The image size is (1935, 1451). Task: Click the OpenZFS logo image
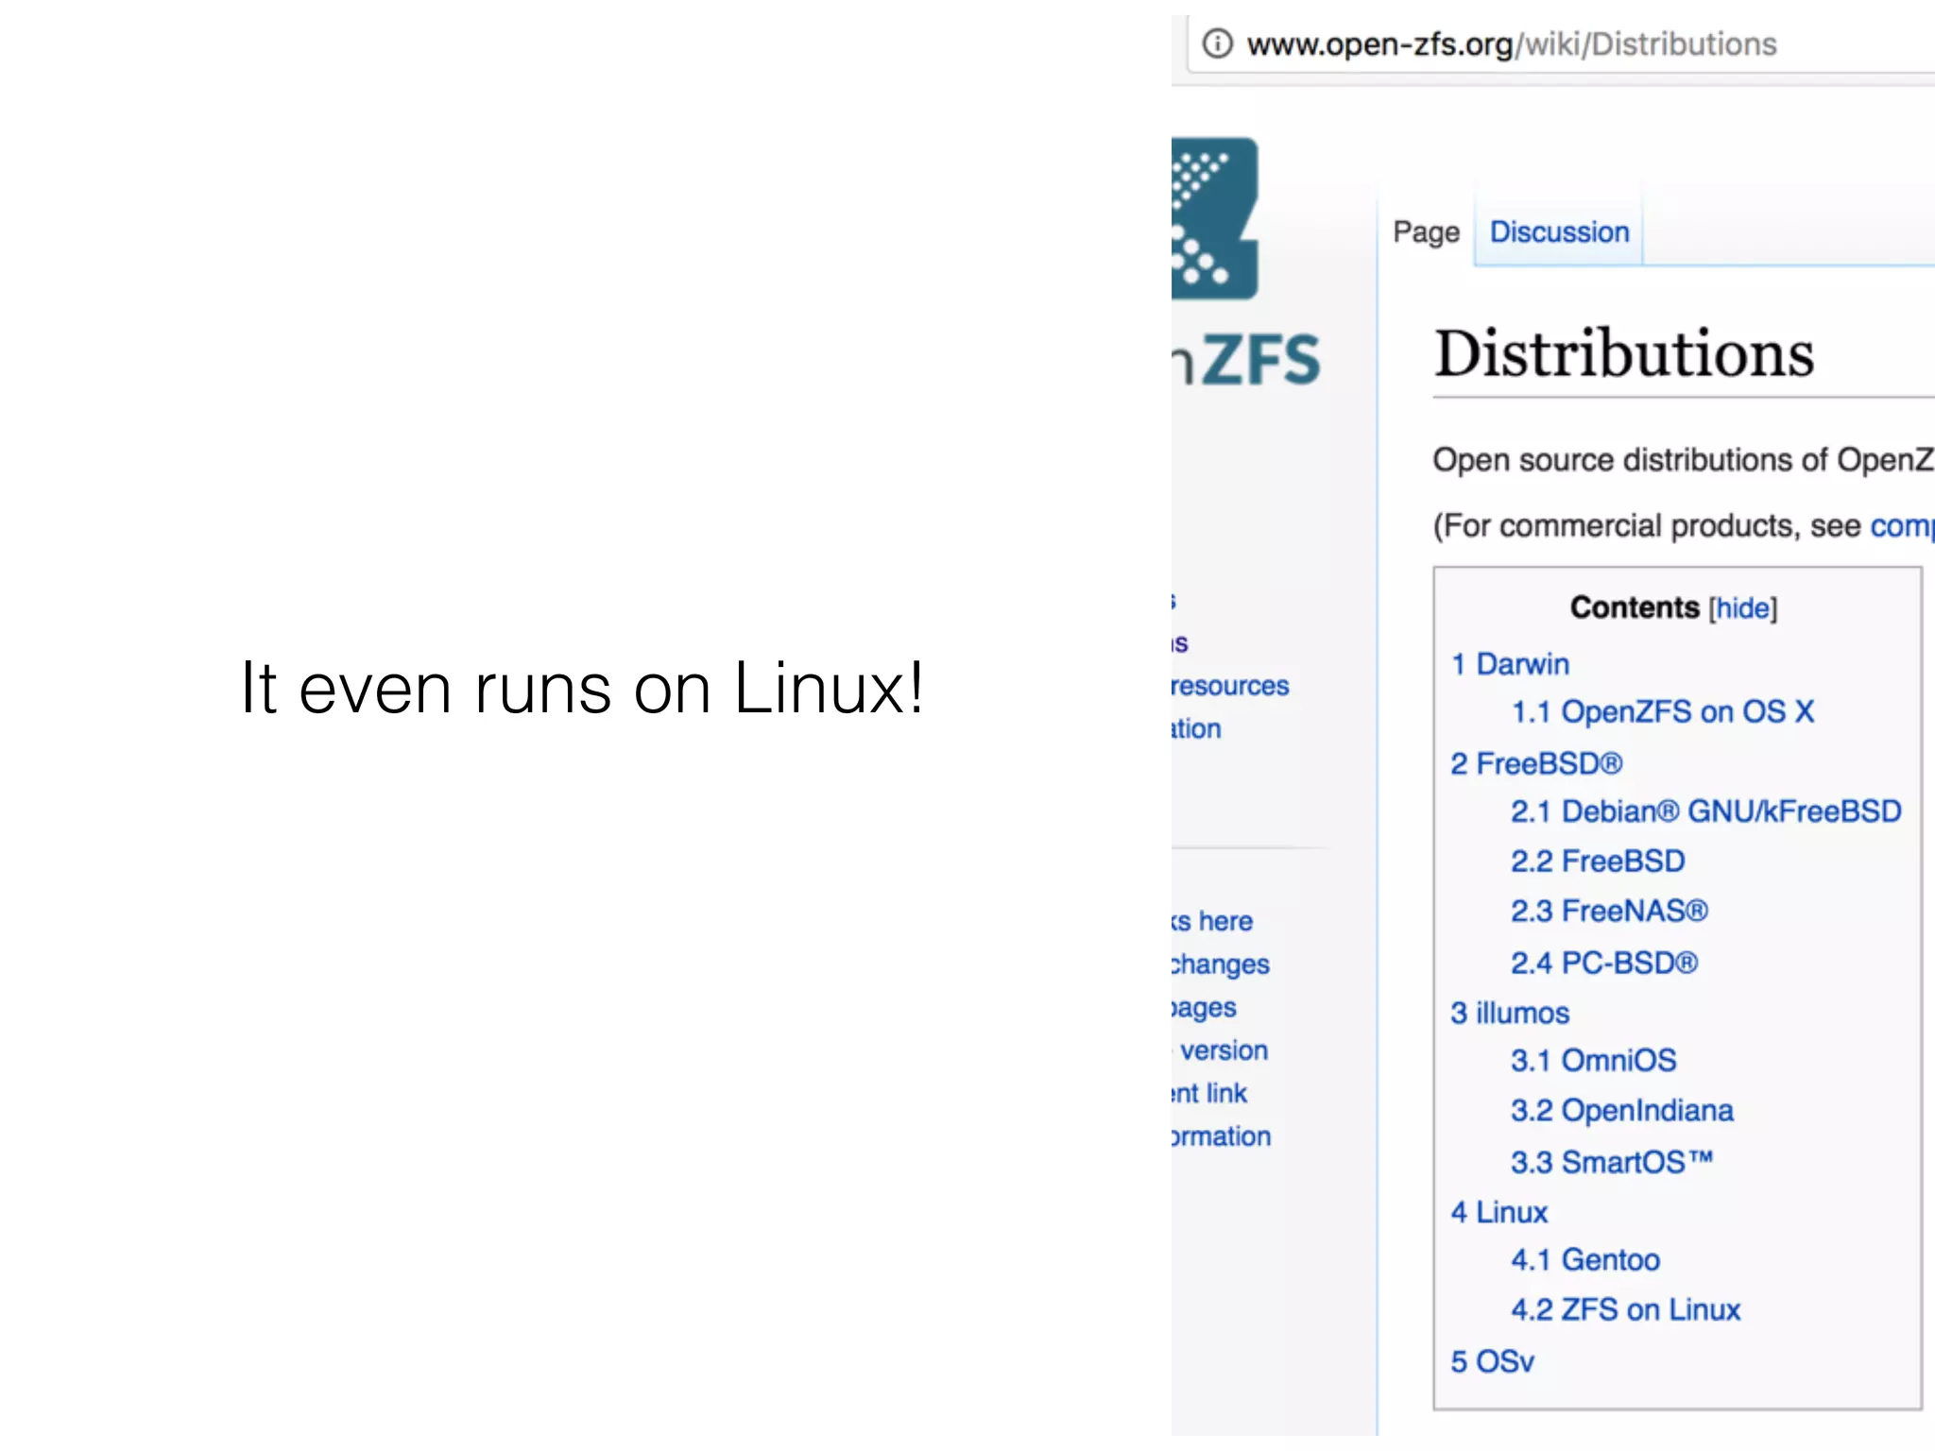[x=1215, y=219]
